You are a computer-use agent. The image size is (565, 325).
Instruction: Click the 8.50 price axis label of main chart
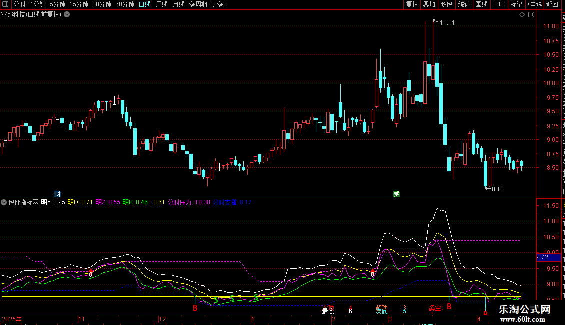(552, 168)
